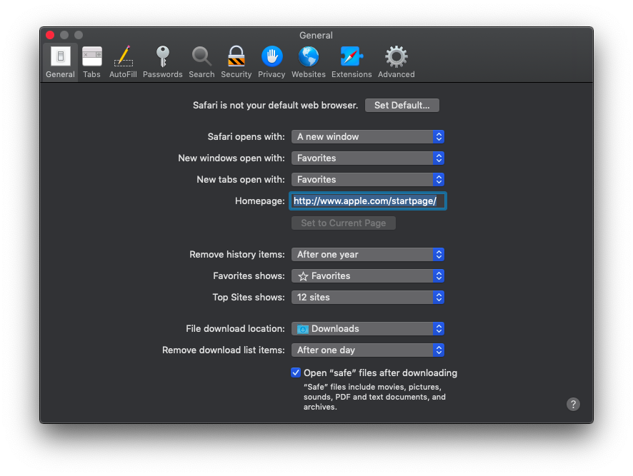Expand the Remove download list items dropdown

coord(368,350)
